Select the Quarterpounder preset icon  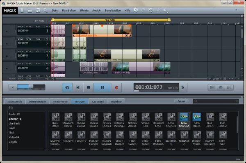(210, 135)
